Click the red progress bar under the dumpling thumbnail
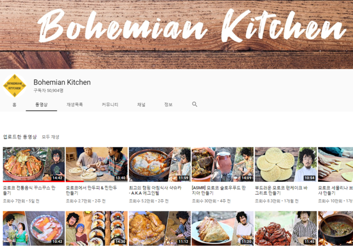The width and height of the screenshot is (353, 248). [75, 181]
